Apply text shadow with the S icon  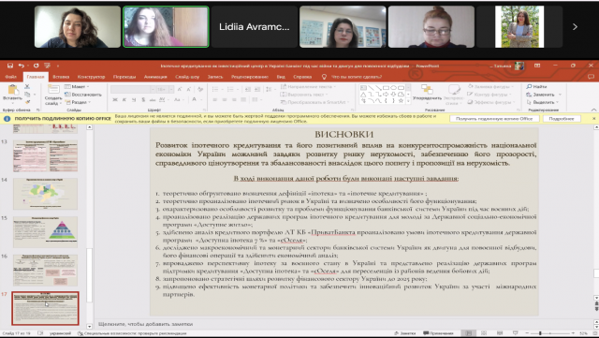(143, 100)
